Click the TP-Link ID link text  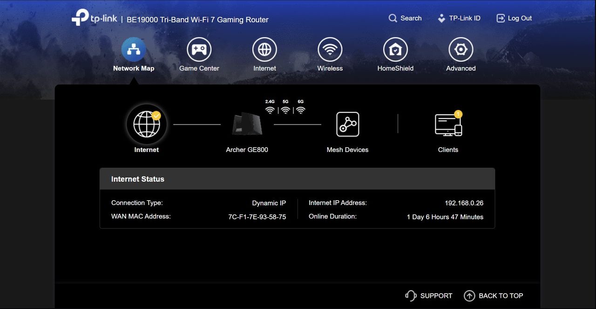(465, 18)
